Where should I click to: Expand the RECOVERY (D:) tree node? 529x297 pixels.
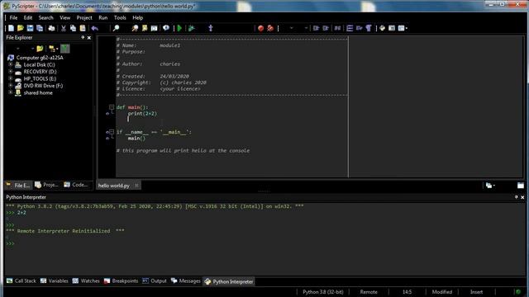coord(11,72)
